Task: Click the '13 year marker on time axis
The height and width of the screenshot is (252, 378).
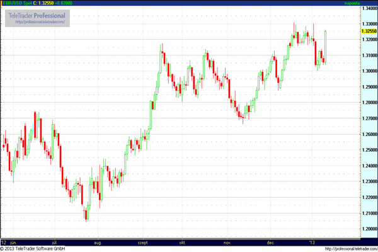Action: (x=311, y=242)
